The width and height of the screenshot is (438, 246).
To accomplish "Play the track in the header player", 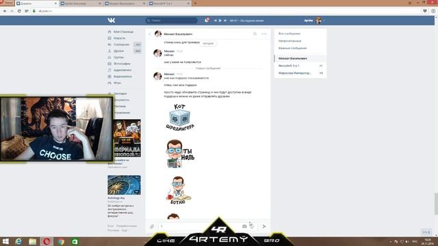I will click(220, 20).
